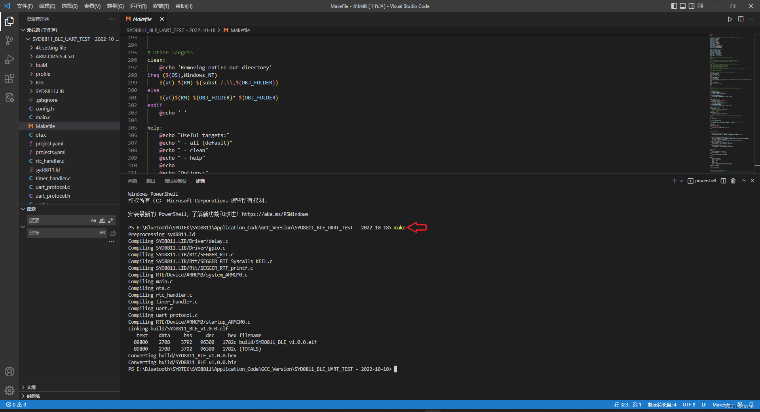Image resolution: width=760 pixels, height=412 pixels.
Task: Open Extensions view
Action: tap(9, 78)
